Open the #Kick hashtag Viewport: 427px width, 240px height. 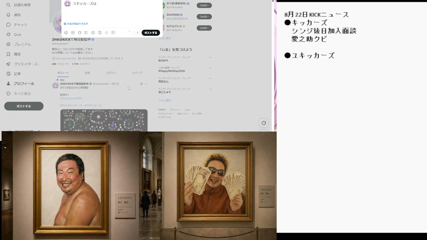[64, 105]
